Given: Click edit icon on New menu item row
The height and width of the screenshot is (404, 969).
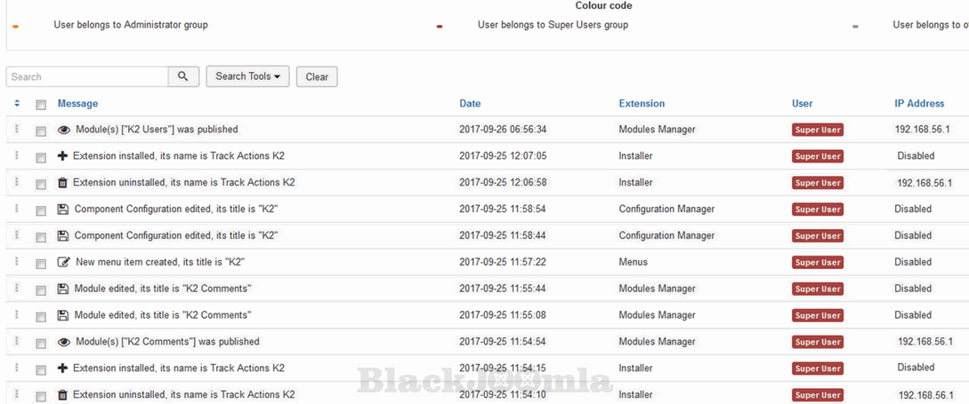Looking at the screenshot, I should tap(63, 263).
